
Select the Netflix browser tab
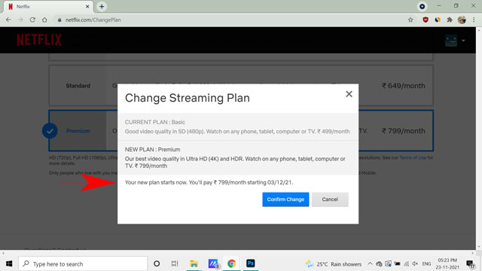click(47, 7)
